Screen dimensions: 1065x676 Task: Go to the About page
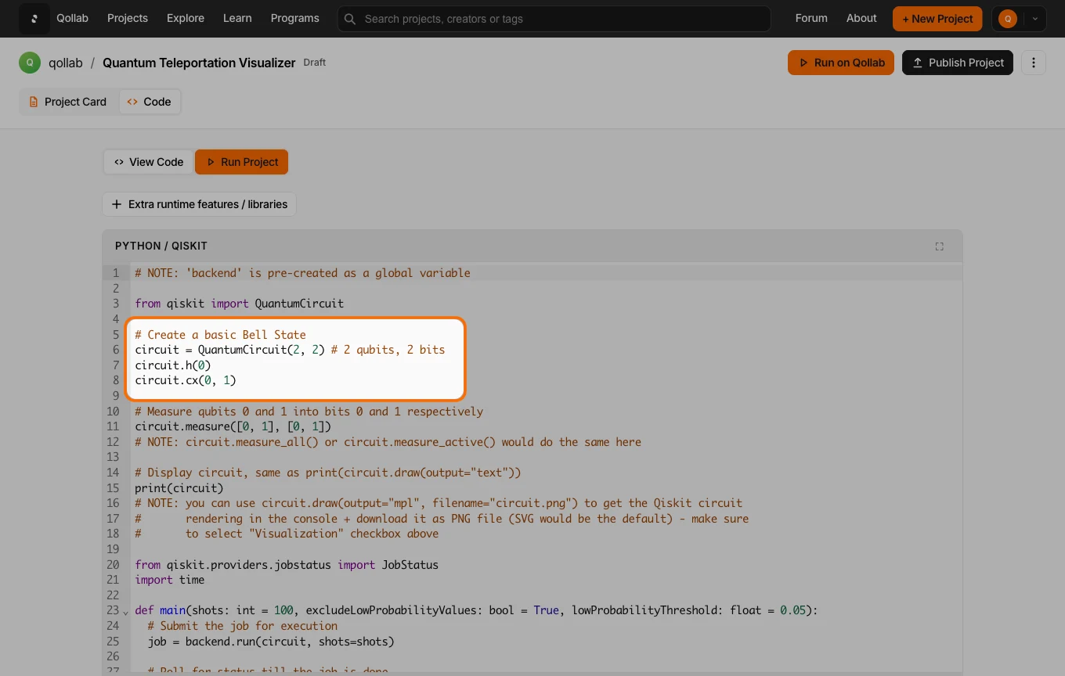pos(861,18)
